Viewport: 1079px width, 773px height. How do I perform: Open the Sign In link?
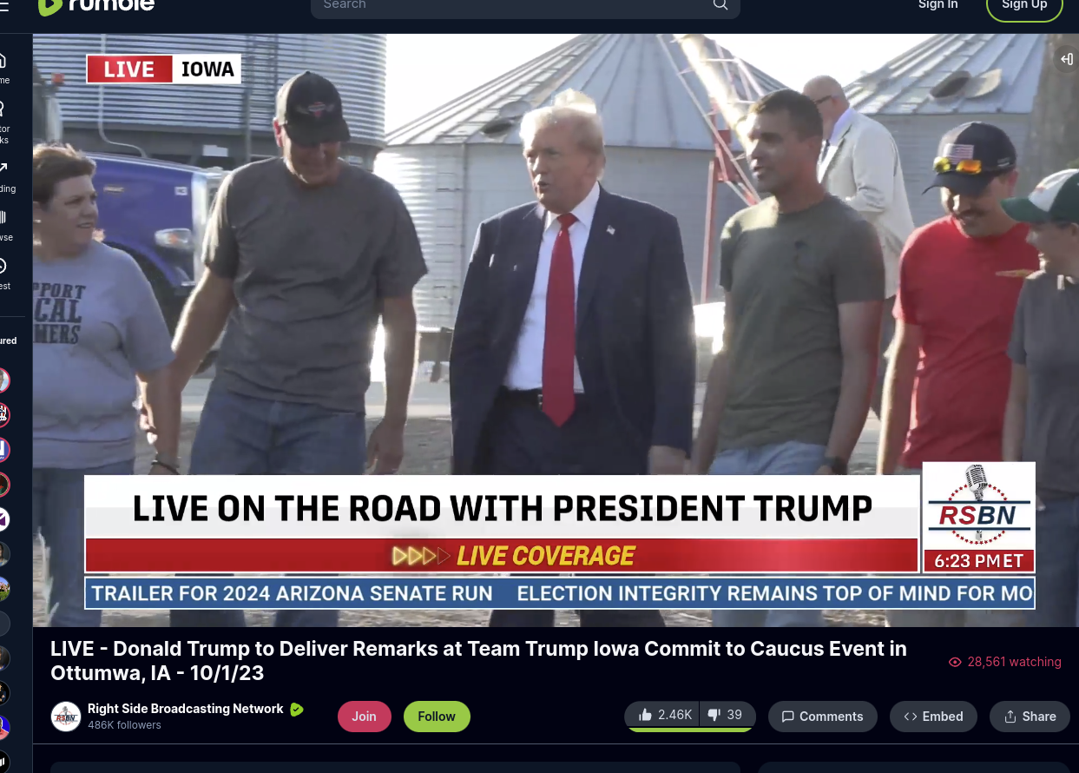938,5
